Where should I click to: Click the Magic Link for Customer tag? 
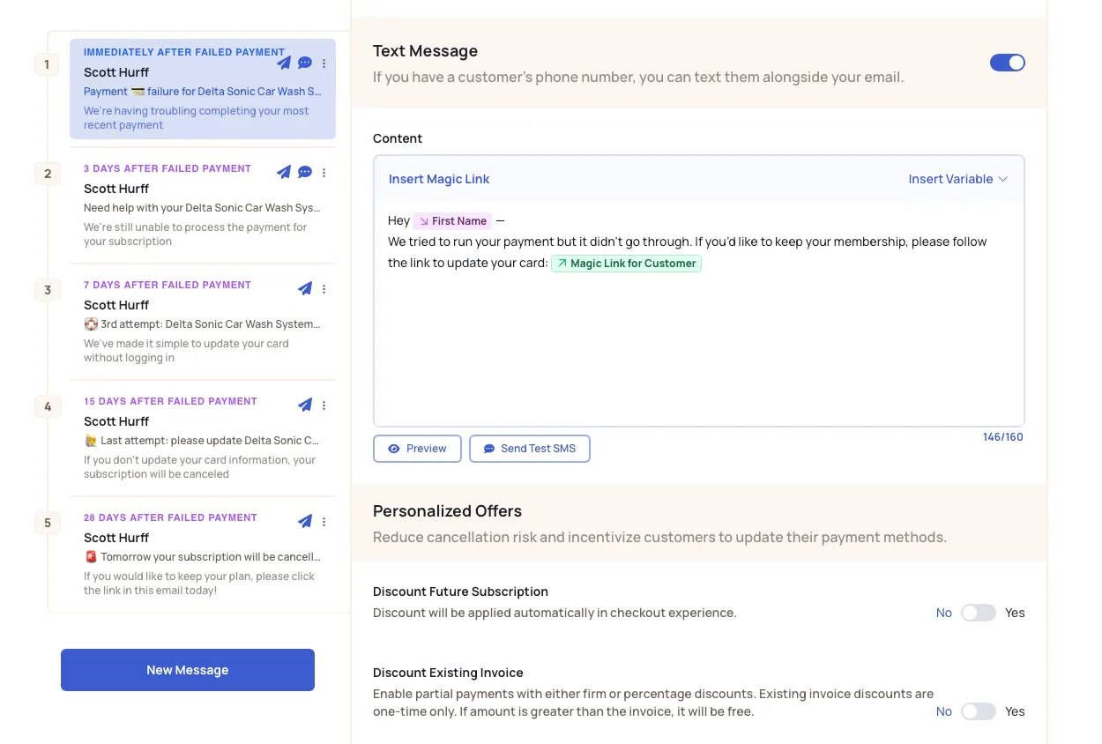click(x=626, y=264)
